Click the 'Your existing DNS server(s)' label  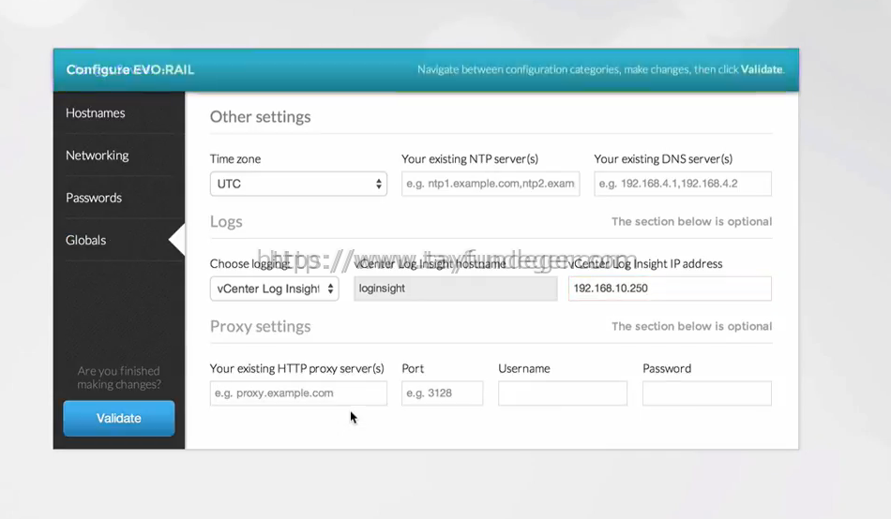coord(663,159)
